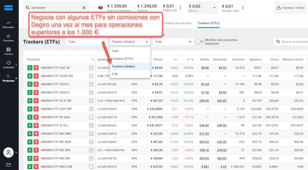This screenshot has height=170, width=308.
Task: Toggle Mostrar solo productos populares switch
Action: point(200,42)
